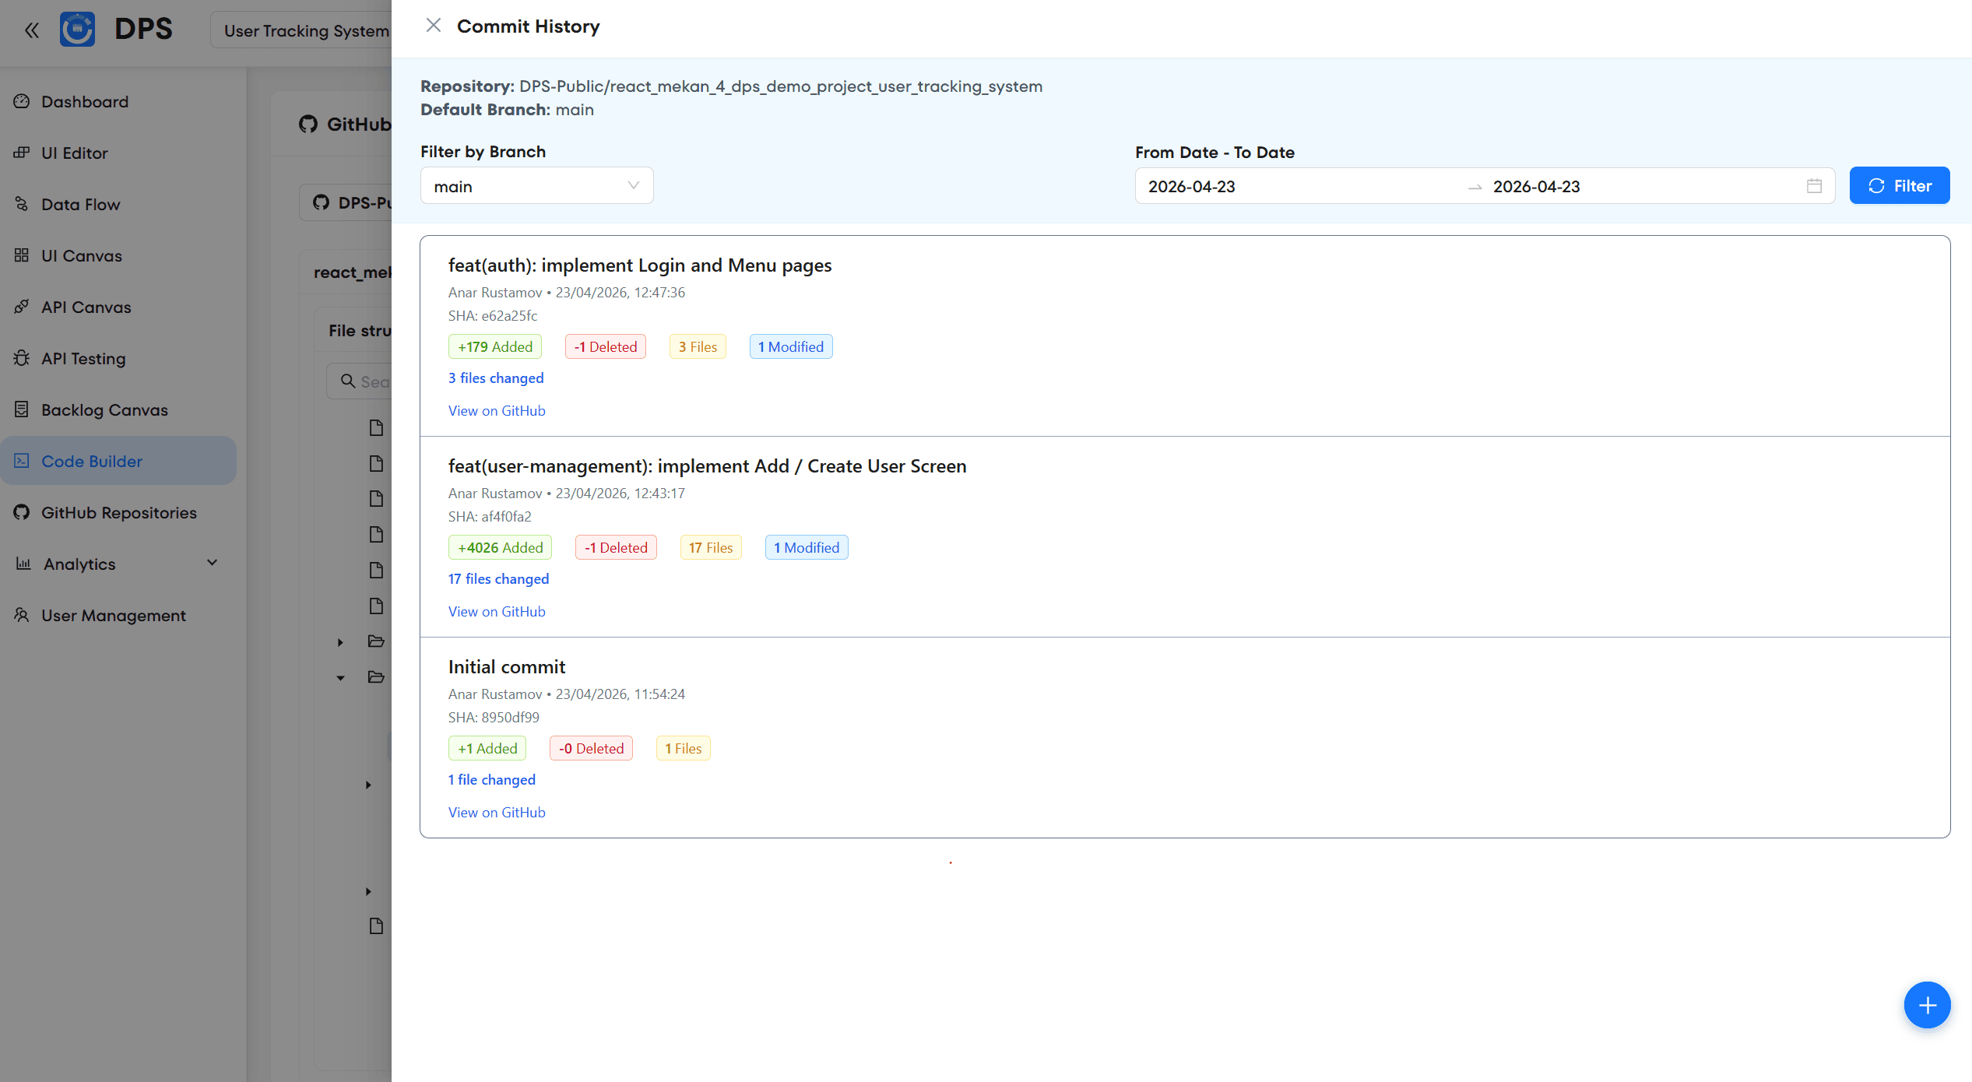Click the blue floating plus button
This screenshot has width=1972, height=1082.
coord(1927,1005)
